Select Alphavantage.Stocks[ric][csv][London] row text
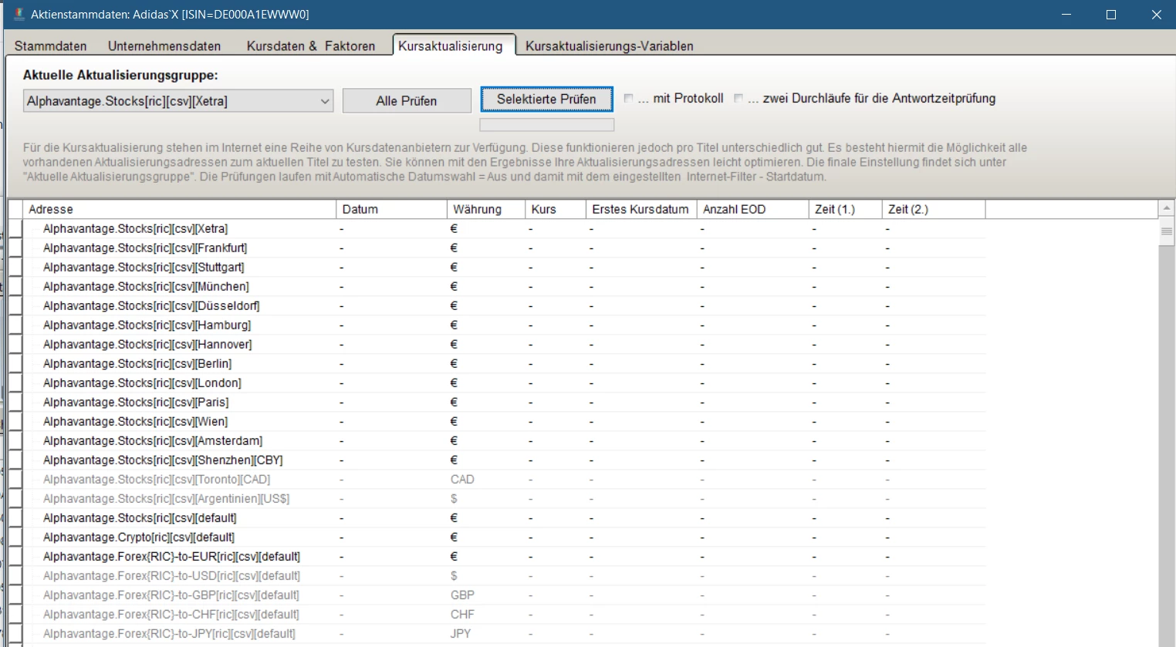The height and width of the screenshot is (647, 1176). (142, 383)
